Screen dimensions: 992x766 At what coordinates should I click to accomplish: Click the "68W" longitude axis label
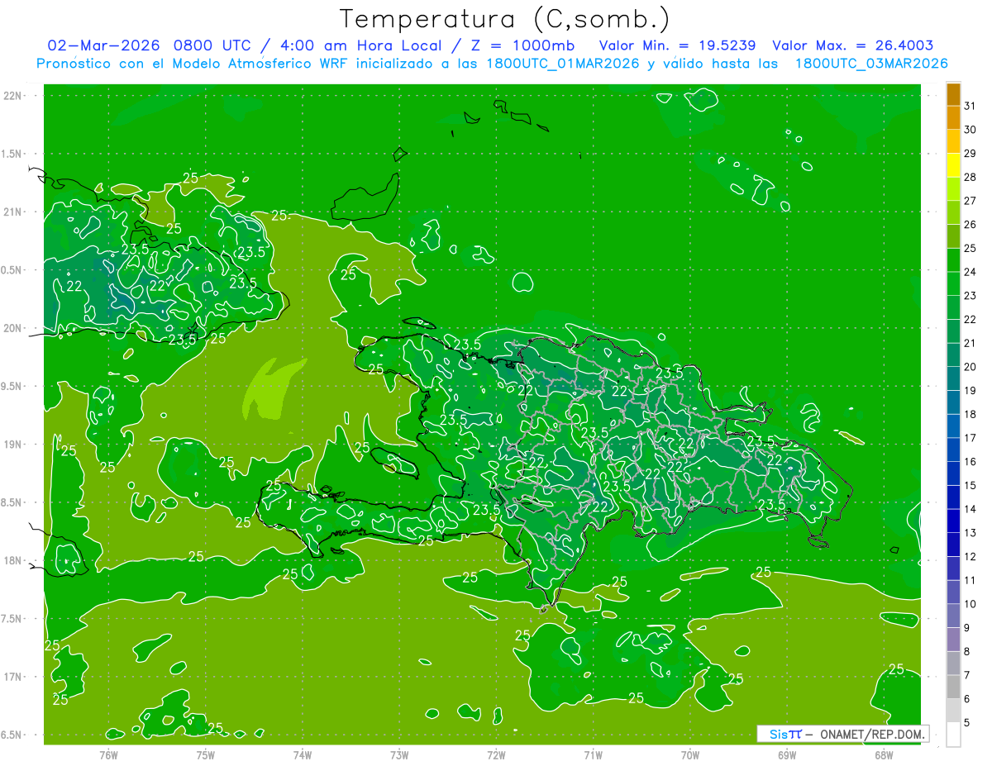(884, 754)
